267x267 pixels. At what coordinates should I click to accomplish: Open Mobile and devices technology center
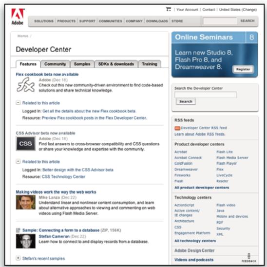(x=232, y=217)
